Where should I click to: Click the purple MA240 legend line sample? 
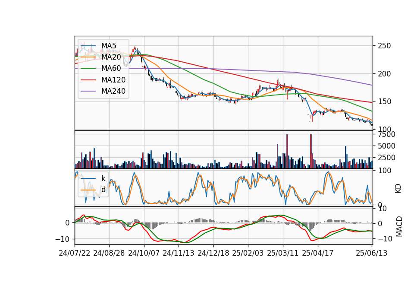click(x=88, y=91)
